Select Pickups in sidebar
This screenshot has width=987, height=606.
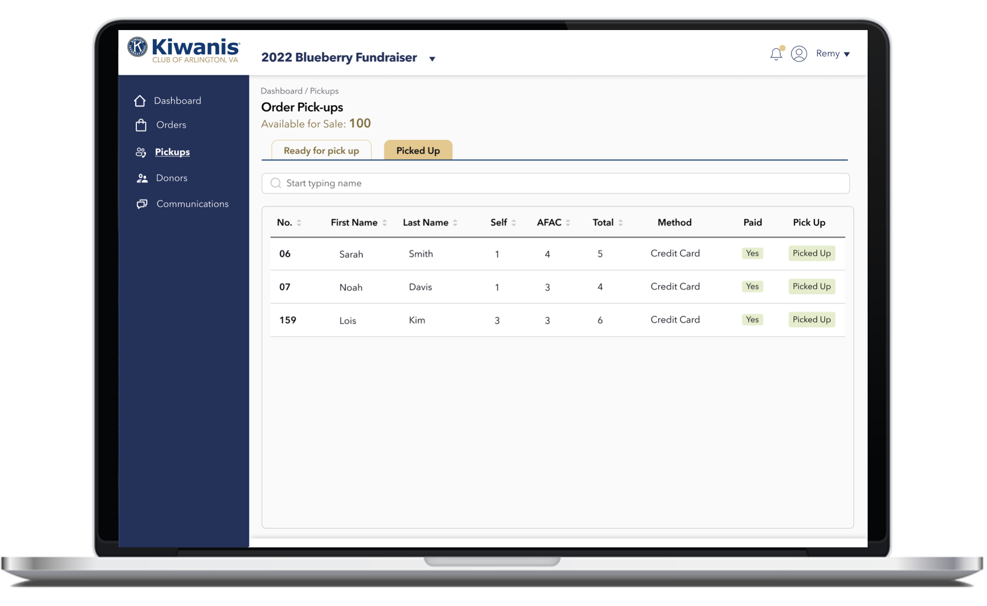(x=172, y=152)
